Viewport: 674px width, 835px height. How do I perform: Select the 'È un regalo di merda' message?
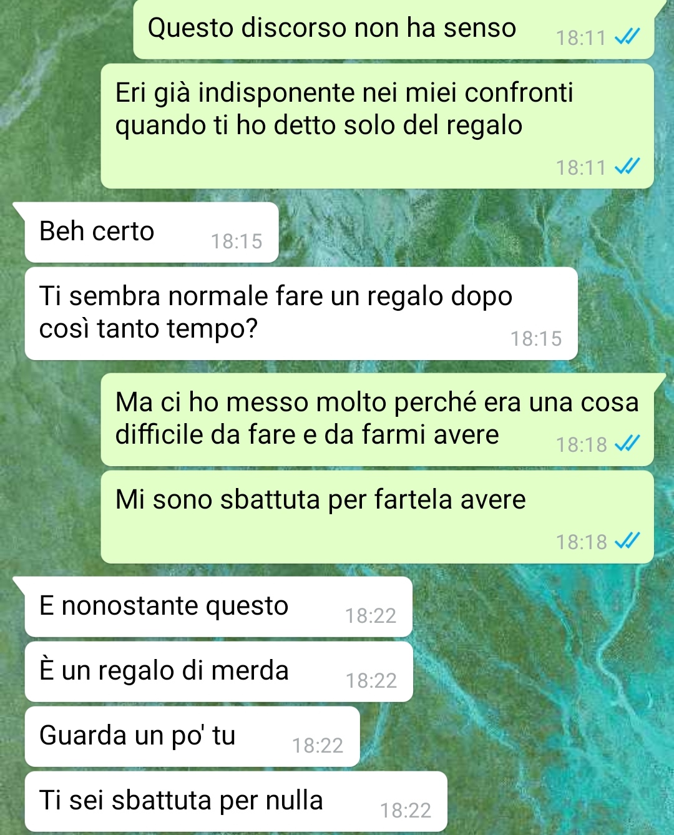tap(218, 671)
